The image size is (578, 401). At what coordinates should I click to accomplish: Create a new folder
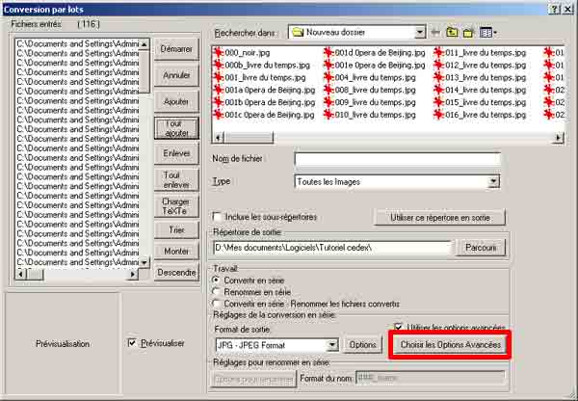[x=468, y=33]
